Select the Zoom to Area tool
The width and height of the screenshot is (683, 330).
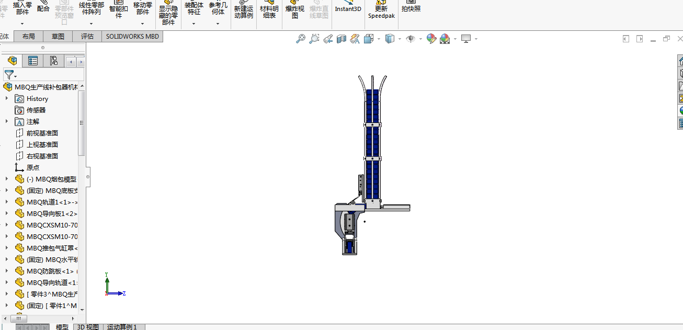[314, 39]
